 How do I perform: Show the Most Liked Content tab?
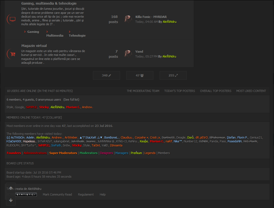pos(251,91)
